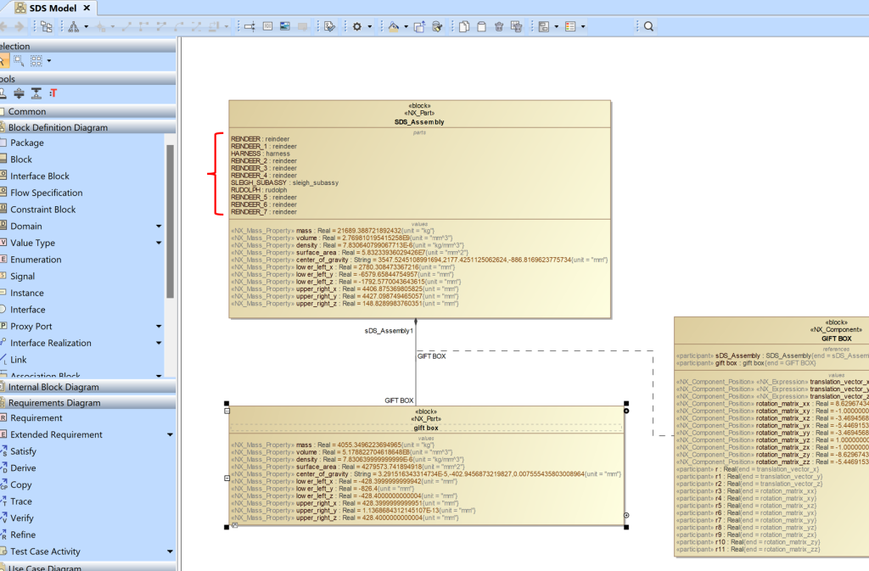This screenshot has width=869, height=571.
Task: Select the Link palette item
Action: pos(19,360)
